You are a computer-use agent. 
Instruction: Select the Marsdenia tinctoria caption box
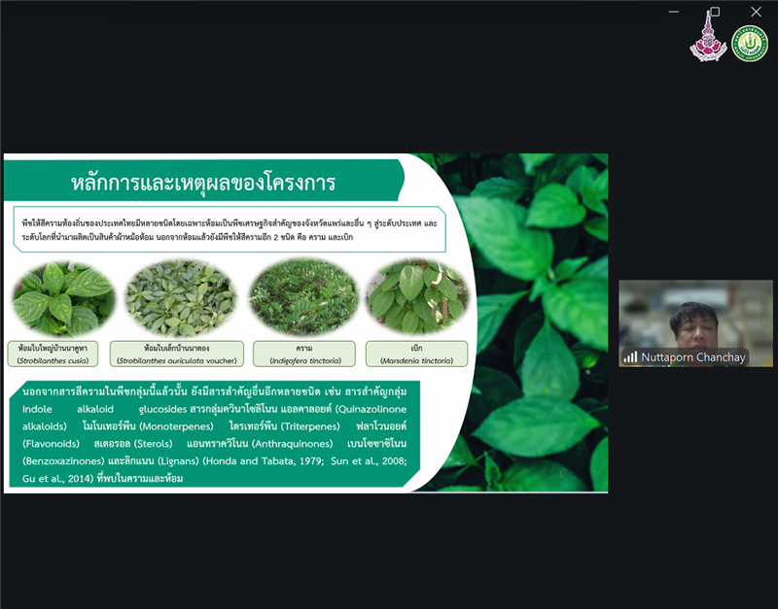(417, 354)
